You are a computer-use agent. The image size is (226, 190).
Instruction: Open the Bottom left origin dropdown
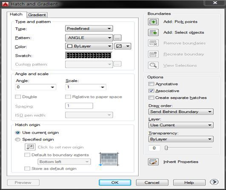click(x=64, y=162)
